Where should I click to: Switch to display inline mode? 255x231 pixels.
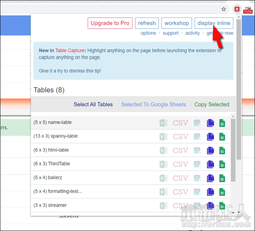tap(214, 23)
